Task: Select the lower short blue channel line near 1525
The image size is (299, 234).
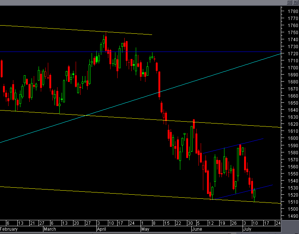Action: click(x=243, y=192)
